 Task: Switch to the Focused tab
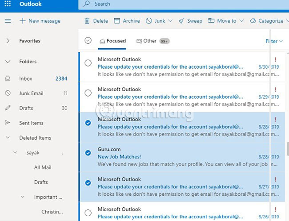(x=112, y=41)
